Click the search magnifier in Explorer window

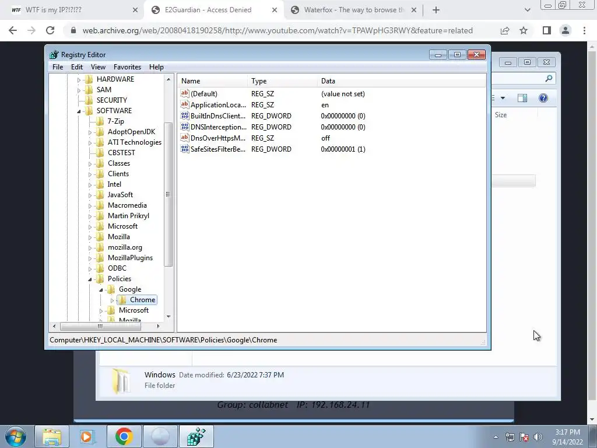[x=549, y=79]
